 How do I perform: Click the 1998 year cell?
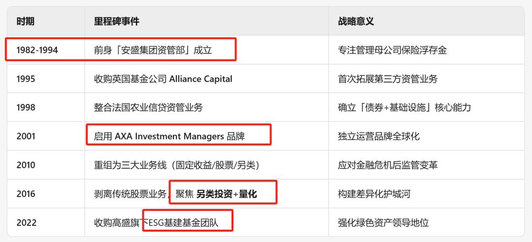[x=26, y=107]
